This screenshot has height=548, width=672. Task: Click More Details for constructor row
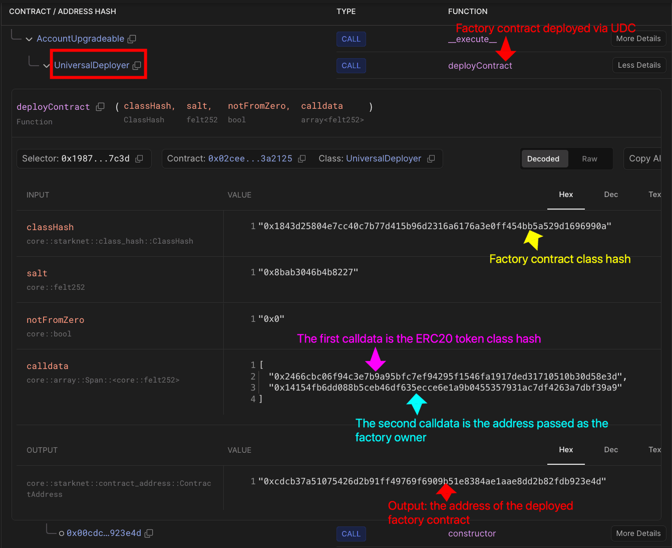click(638, 533)
